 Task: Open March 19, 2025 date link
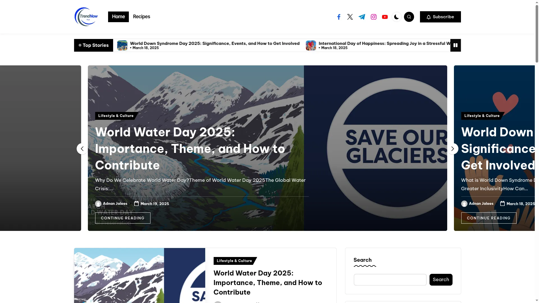tap(155, 204)
